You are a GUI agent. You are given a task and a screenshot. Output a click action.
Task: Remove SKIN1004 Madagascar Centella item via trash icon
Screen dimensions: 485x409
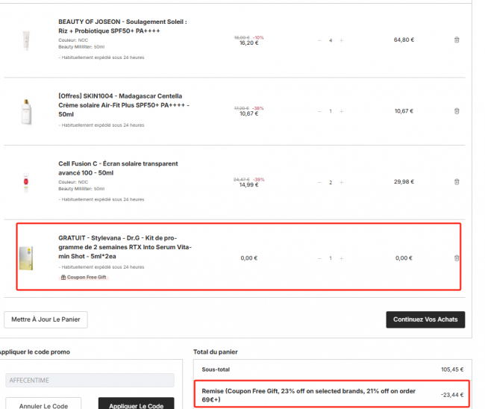[x=457, y=111]
